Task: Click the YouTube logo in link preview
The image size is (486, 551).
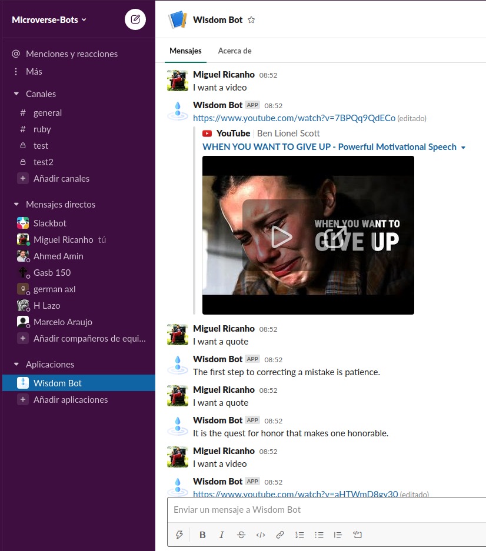Action: pos(207,133)
